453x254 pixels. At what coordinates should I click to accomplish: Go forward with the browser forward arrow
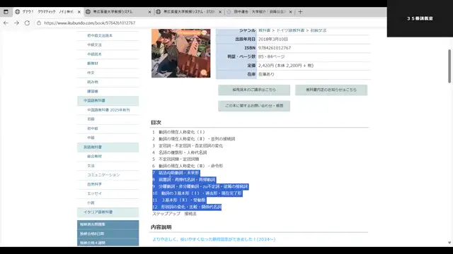(x=16, y=23)
